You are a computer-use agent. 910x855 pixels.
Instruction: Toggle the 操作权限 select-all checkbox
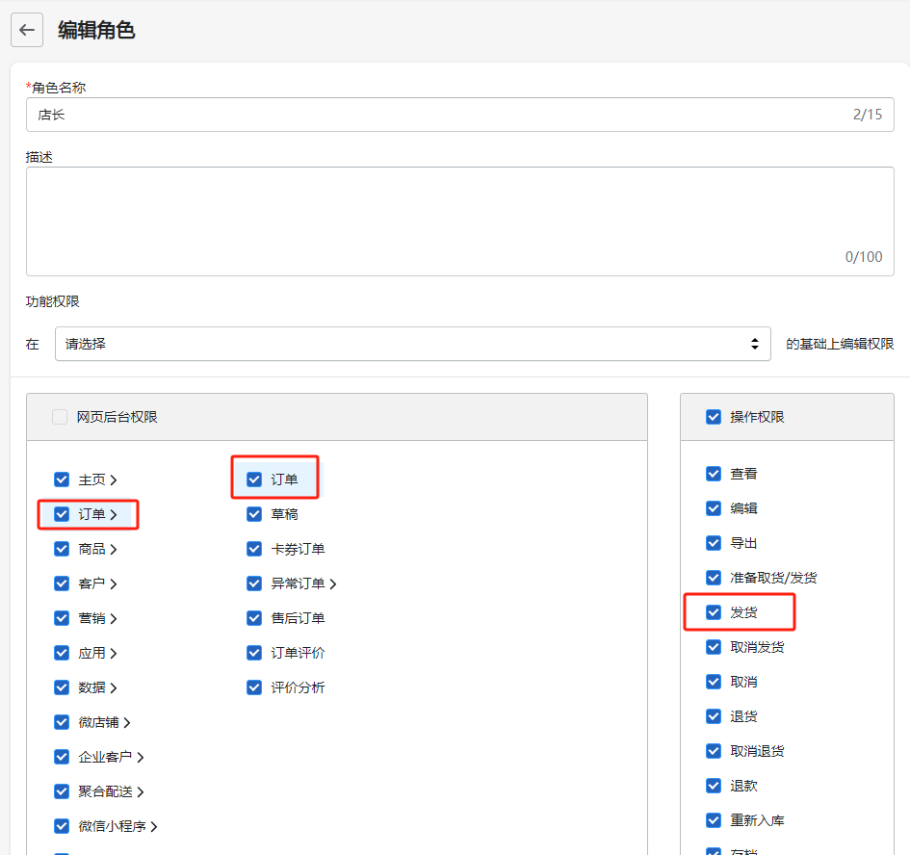coord(714,417)
